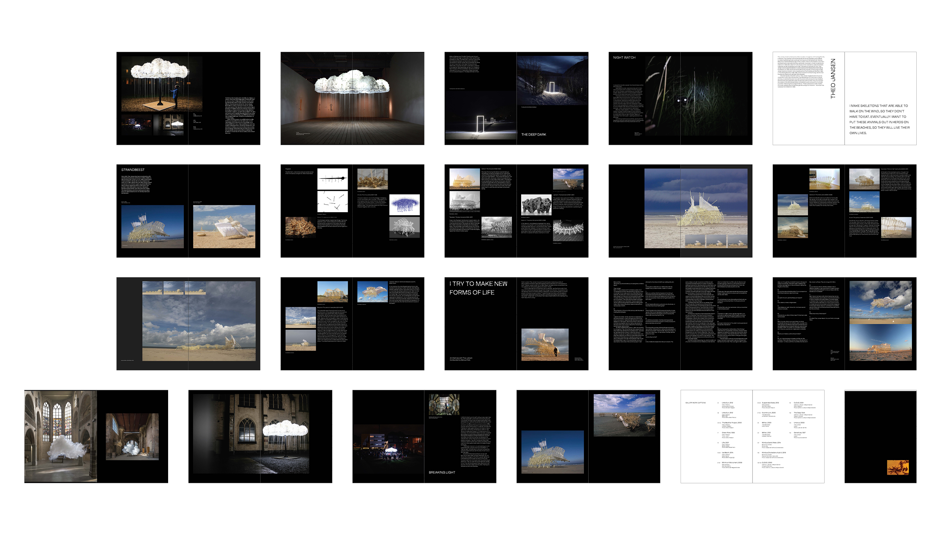The width and height of the screenshot is (952, 535).
Task: Click the first spread with cloud sculpture
Action: [188, 98]
